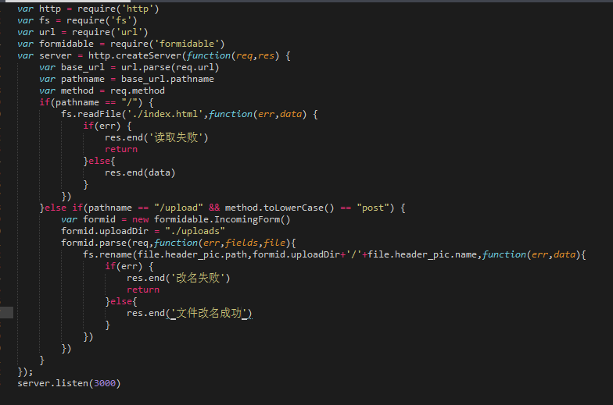
Task: Click the '读取失败' string
Action: click(x=177, y=137)
